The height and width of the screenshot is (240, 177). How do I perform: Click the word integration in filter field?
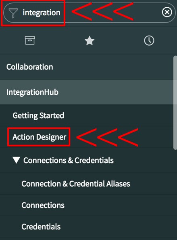(x=42, y=13)
